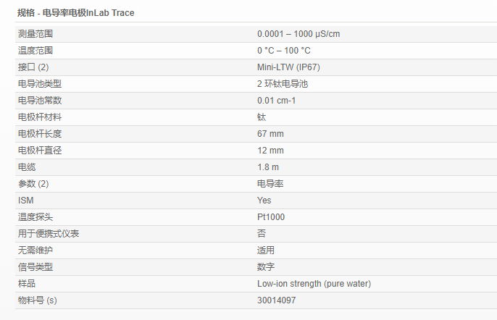The image size is (497, 320).
Task: Select the 67 mm shaft length value
Action: [x=270, y=134]
